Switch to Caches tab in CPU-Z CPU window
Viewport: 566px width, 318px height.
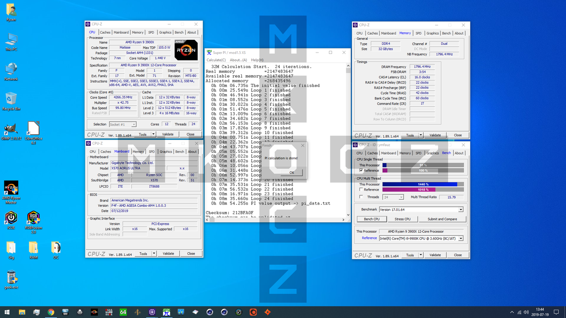[105, 32]
